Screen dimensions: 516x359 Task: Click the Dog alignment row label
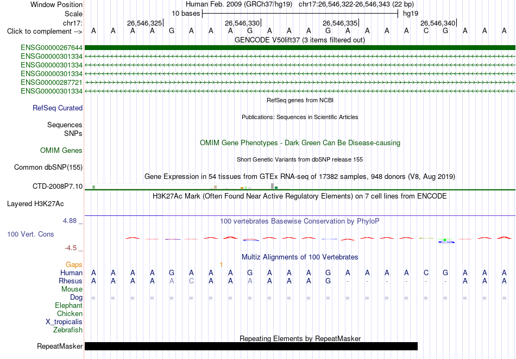pos(76,298)
